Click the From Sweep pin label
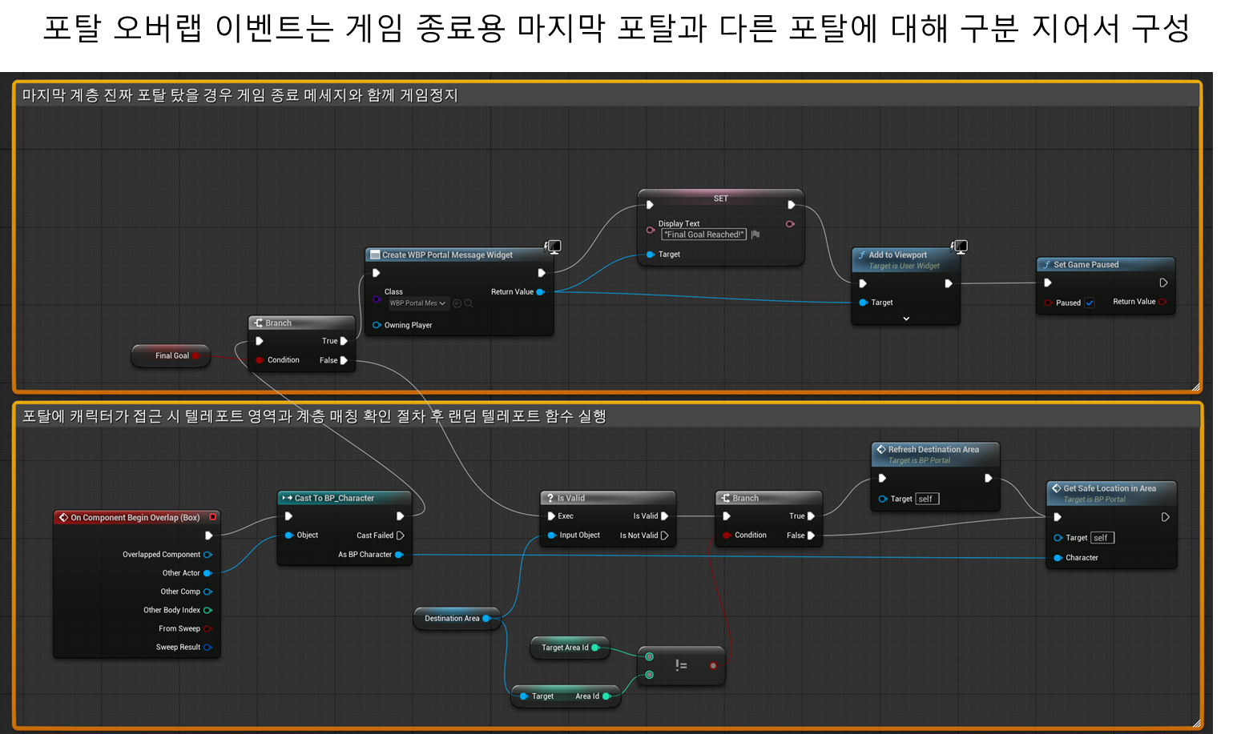This screenshot has height=734, width=1257. 179,628
